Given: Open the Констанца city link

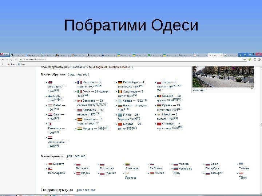Looking at the screenshot, I should pyautogui.click(x=130, y=91).
